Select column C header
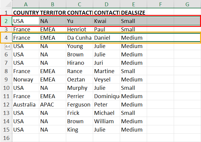 [79, 4]
